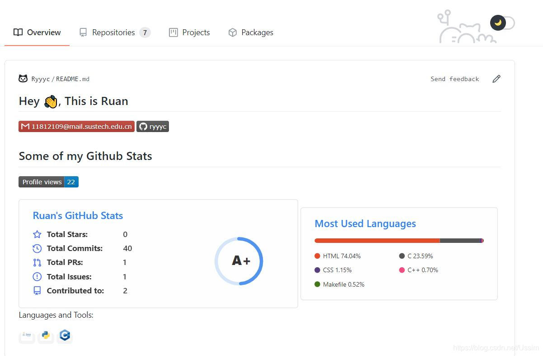Screen dimensions: 543x356
Task: Click the Total Commits clock icon
Action: pos(37,248)
